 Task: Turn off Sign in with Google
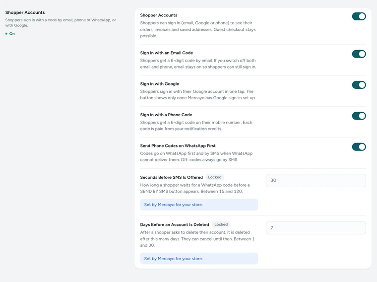[x=359, y=85]
